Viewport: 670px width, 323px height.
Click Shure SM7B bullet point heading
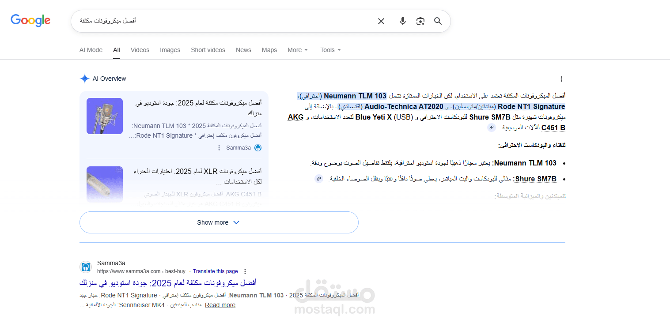(x=535, y=179)
